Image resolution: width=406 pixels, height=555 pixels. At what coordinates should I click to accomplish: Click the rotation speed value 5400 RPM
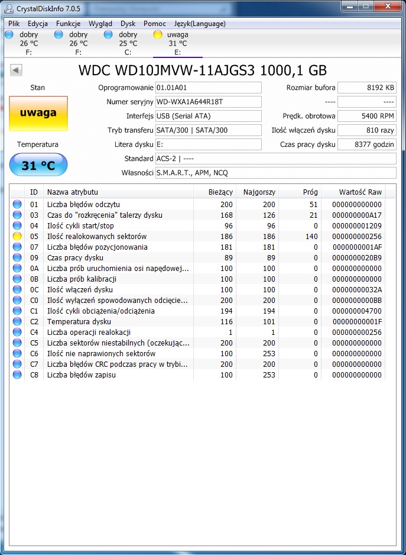tap(367, 116)
